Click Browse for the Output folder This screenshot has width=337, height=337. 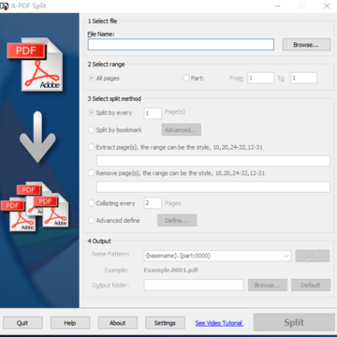coord(268,285)
